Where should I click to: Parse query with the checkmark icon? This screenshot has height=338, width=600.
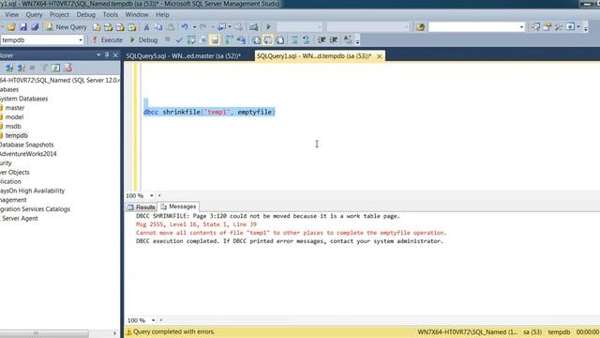(x=179, y=39)
